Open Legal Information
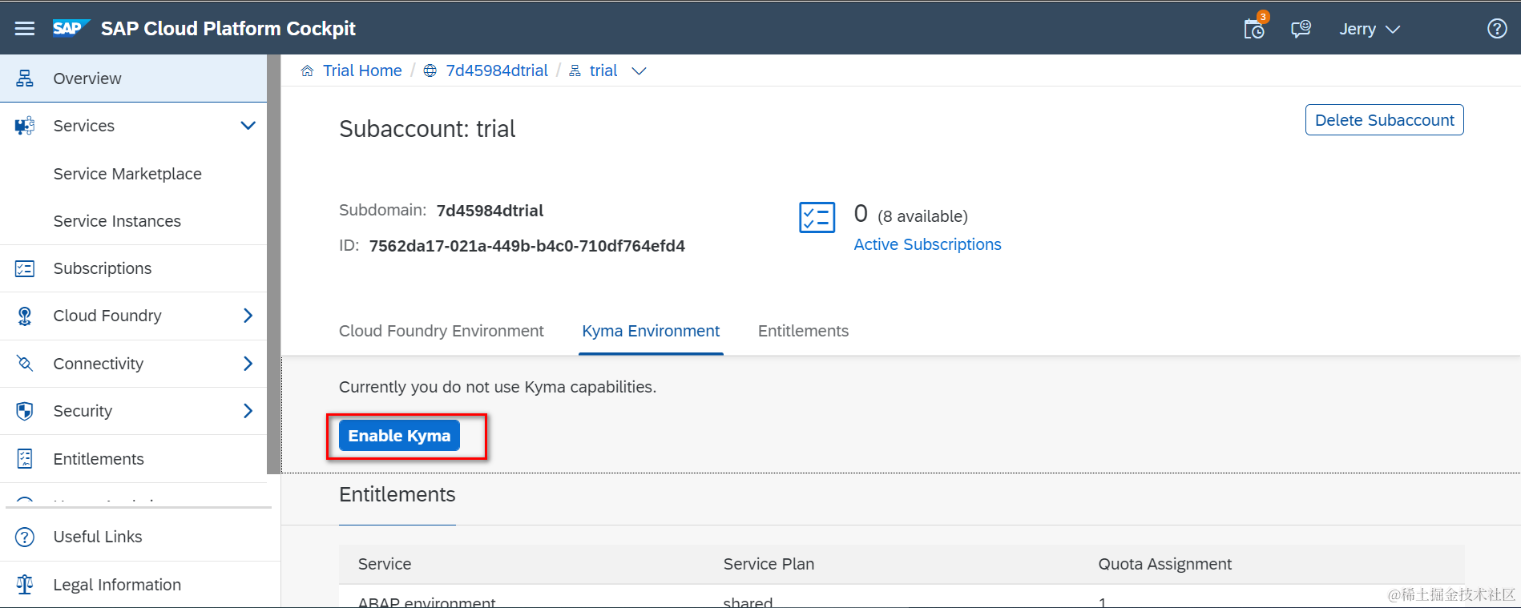The width and height of the screenshot is (1521, 608). pos(117,585)
